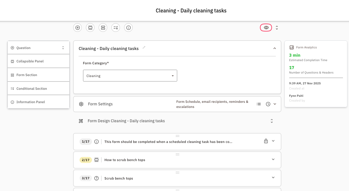Screen dimensions: 349x191
Task: Click the clock schedule icon in Form Settings
Action: point(268,104)
